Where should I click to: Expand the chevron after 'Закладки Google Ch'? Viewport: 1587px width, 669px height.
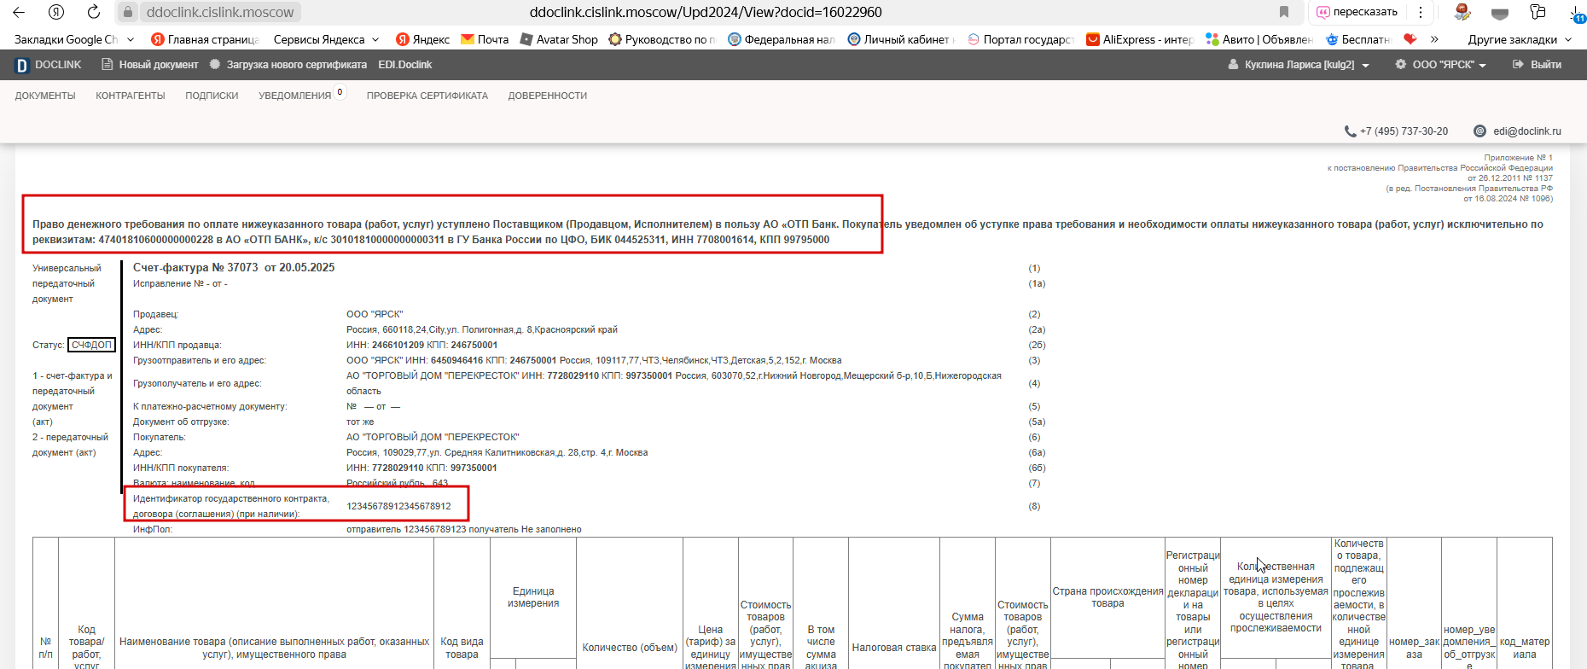pyautogui.click(x=131, y=39)
